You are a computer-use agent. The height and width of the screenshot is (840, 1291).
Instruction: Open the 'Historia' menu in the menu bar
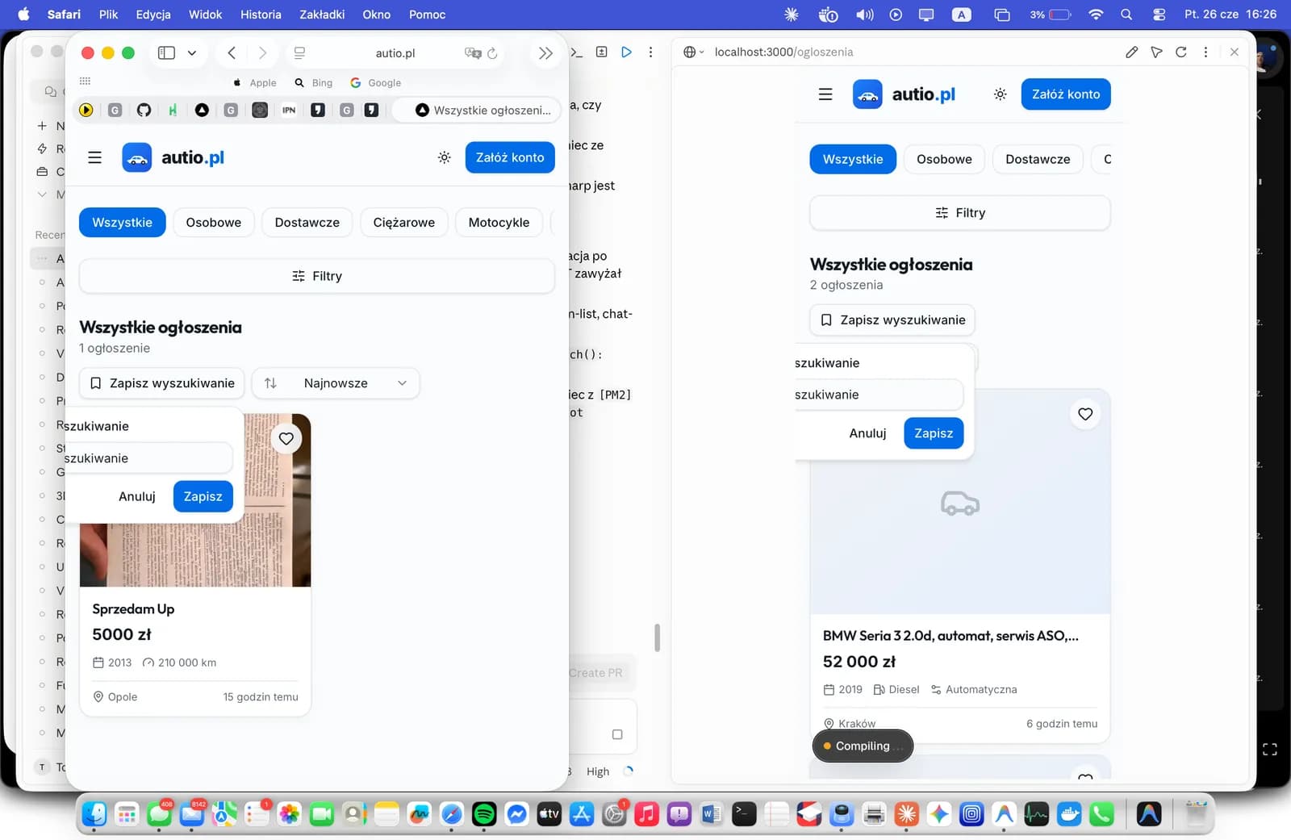[x=261, y=15]
